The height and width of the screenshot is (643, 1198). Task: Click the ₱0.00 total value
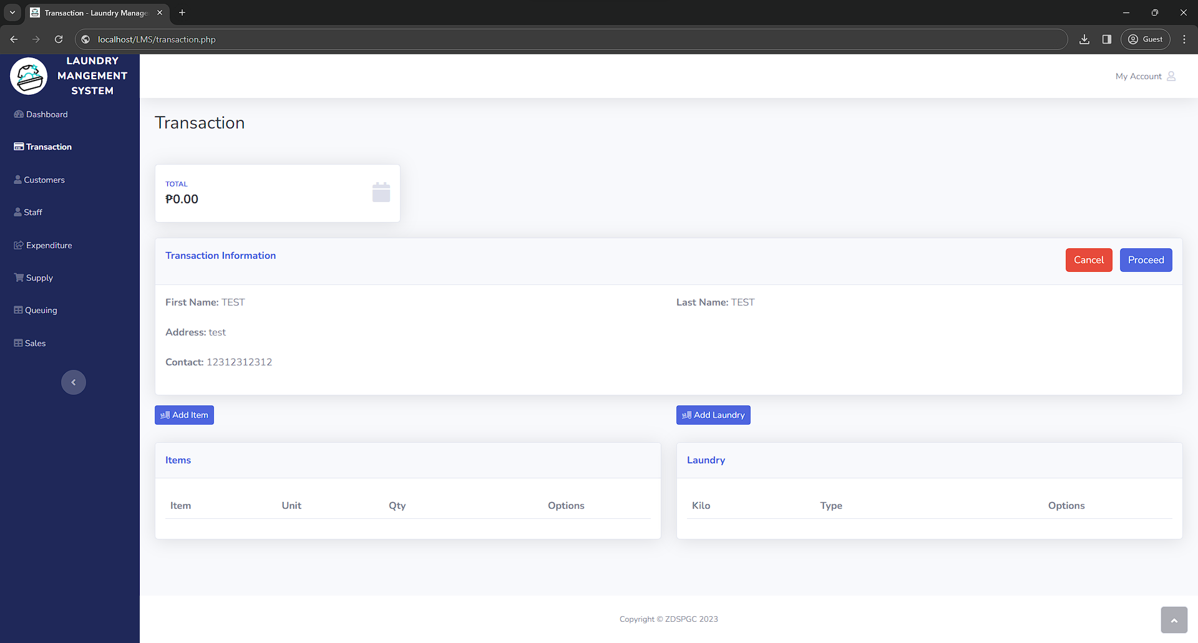click(182, 199)
